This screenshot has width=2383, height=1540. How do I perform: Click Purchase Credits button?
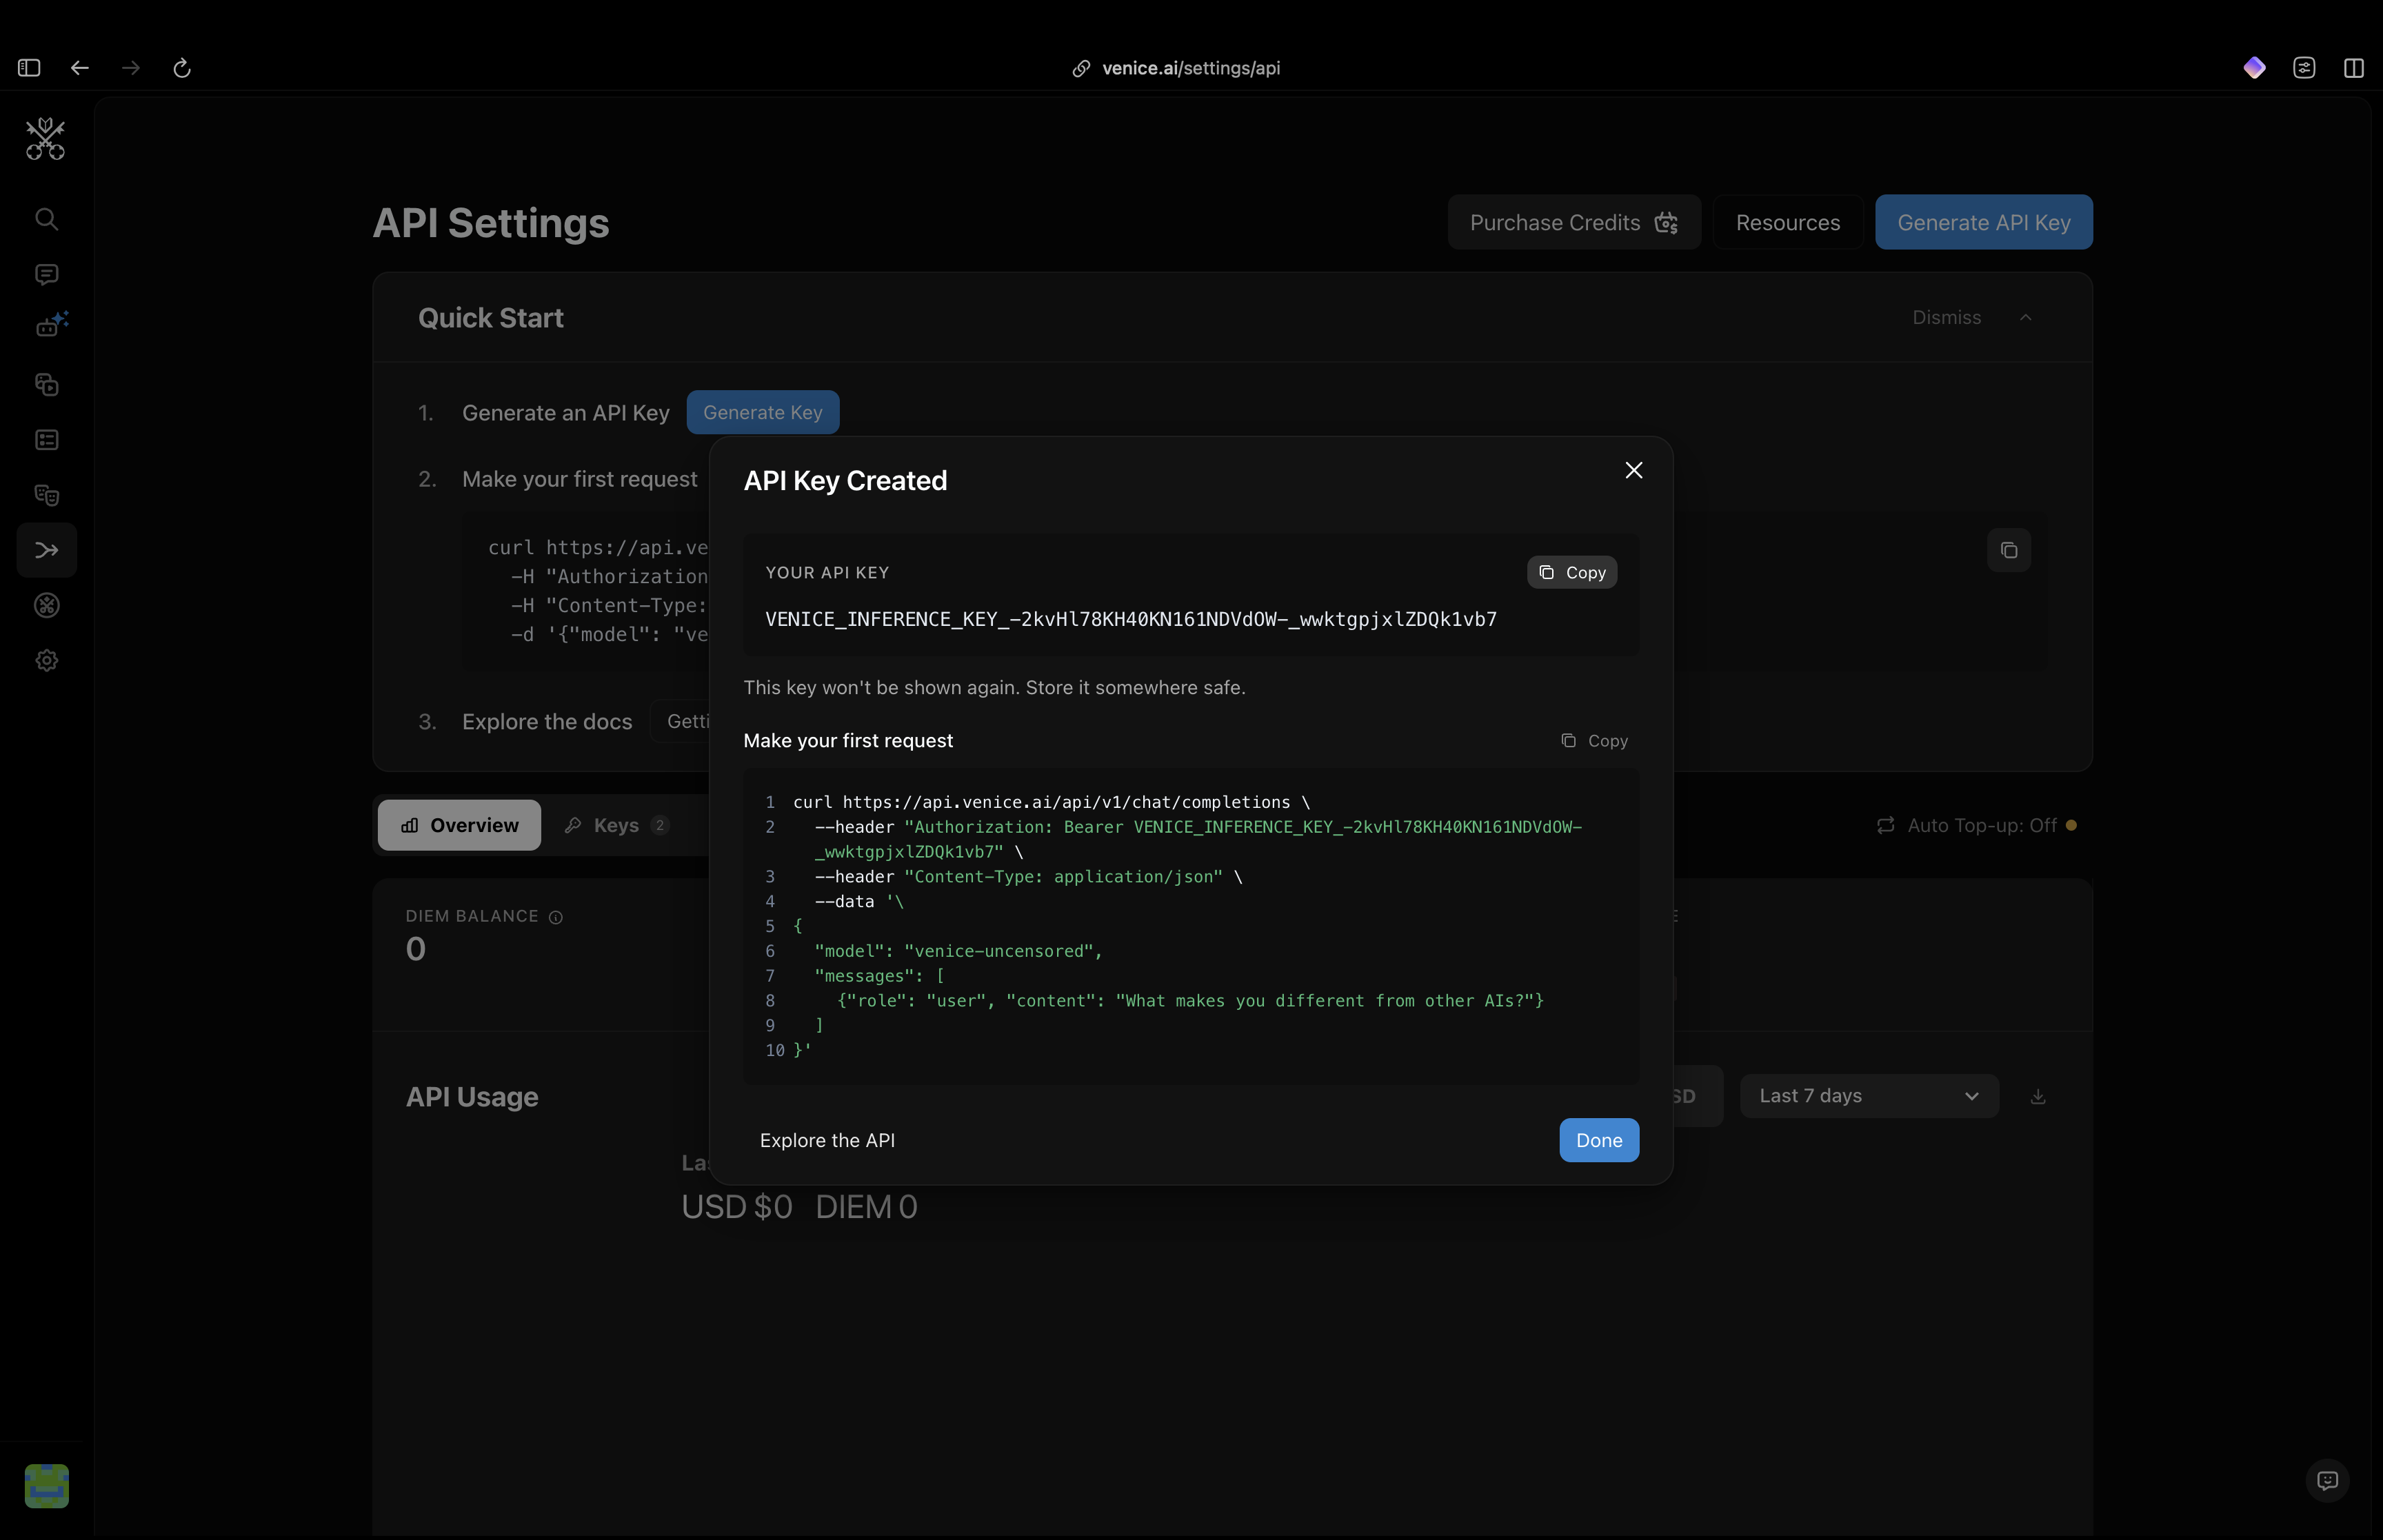point(1574,222)
